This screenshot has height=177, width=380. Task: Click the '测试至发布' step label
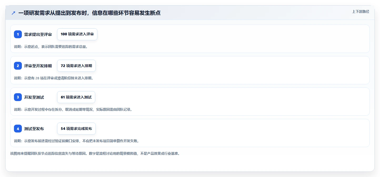click(34, 129)
